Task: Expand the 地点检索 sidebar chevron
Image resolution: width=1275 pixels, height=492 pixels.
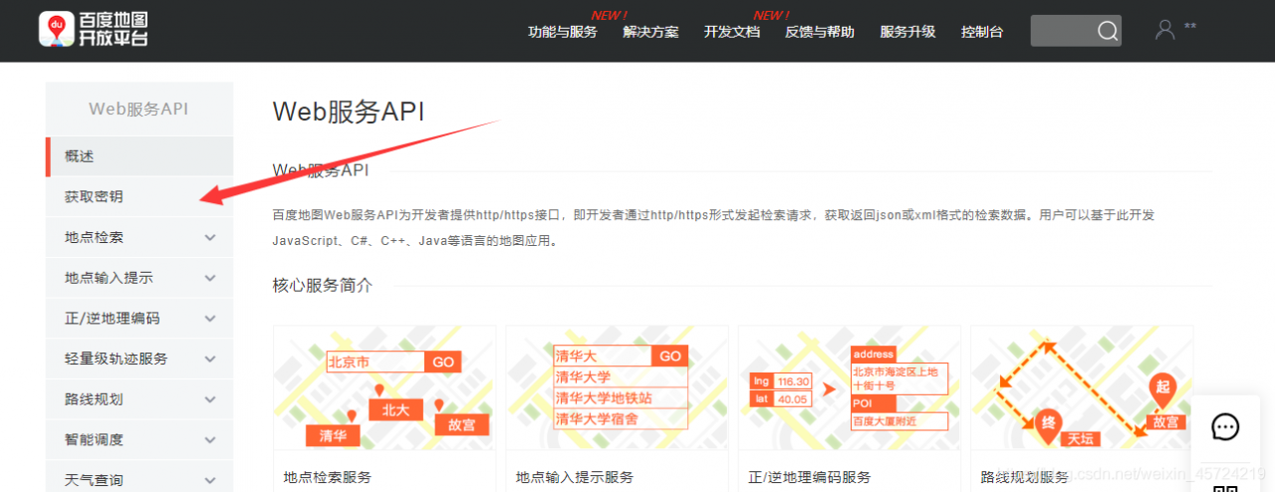Action: 210,238
